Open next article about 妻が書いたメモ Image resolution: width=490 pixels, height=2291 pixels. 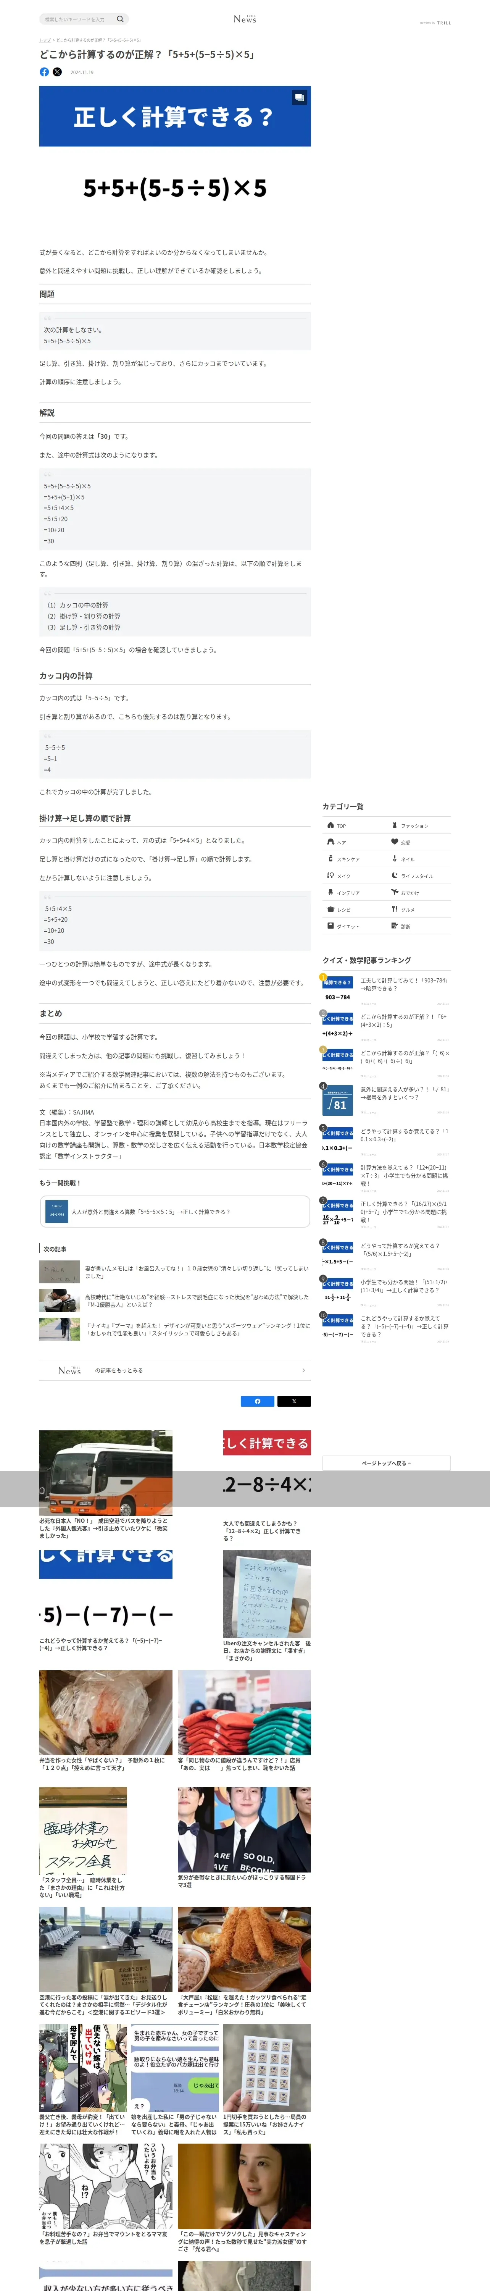point(175,1272)
